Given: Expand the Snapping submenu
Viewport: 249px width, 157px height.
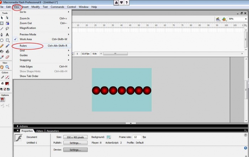Looking at the screenshot, I should click(42, 60).
